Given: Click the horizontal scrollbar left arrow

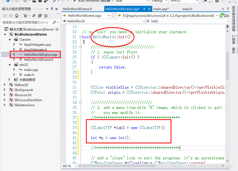Looking at the screenshot, I should click(80, 166).
